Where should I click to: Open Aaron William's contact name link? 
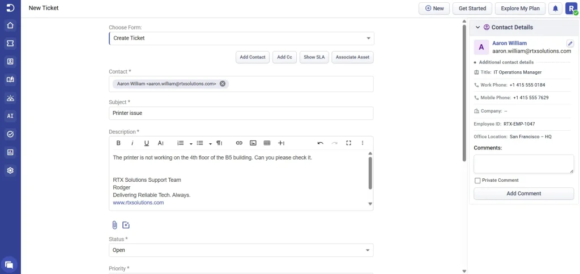coord(509,43)
